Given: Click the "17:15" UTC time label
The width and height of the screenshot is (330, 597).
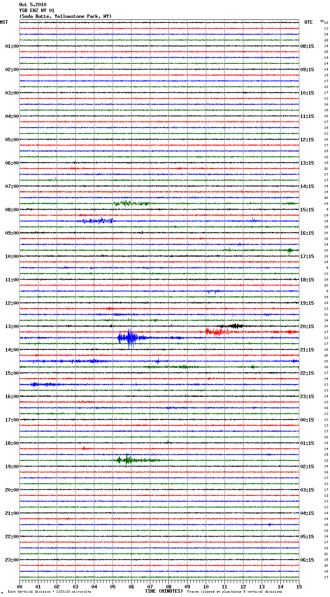Looking at the screenshot, I should [x=307, y=256].
